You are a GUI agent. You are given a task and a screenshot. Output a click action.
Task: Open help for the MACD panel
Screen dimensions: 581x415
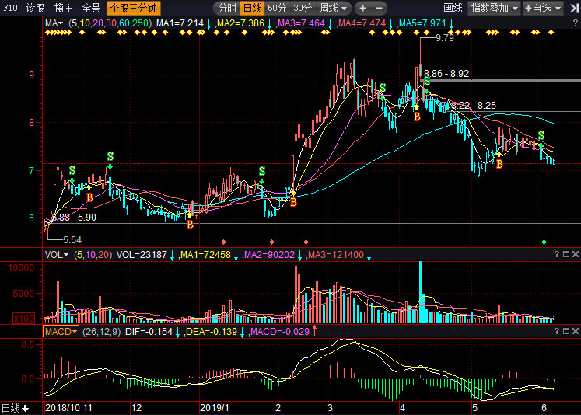point(557,331)
